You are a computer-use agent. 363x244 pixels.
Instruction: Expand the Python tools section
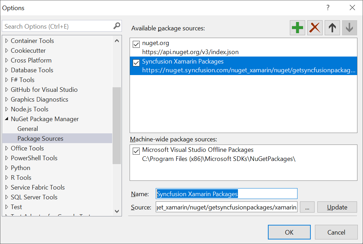click(x=7, y=168)
